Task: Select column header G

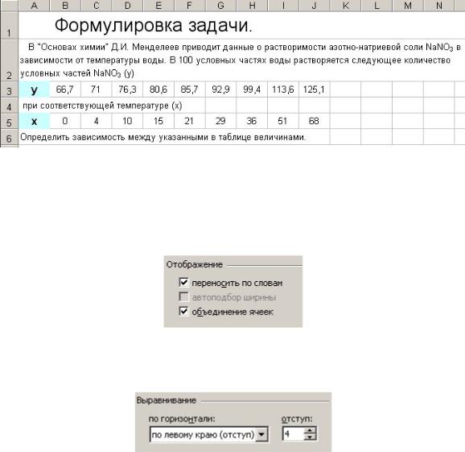Action: tap(221, 6)
